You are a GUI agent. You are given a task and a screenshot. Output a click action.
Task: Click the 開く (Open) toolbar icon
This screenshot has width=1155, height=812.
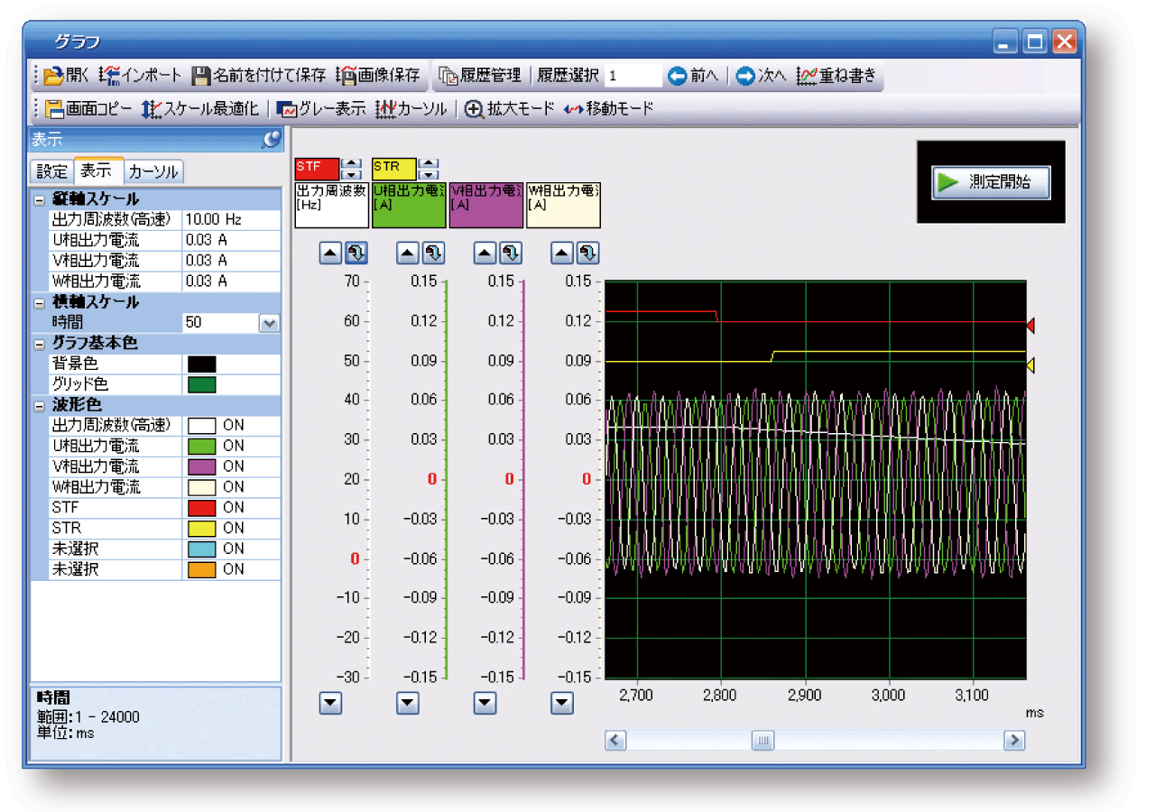54,76
